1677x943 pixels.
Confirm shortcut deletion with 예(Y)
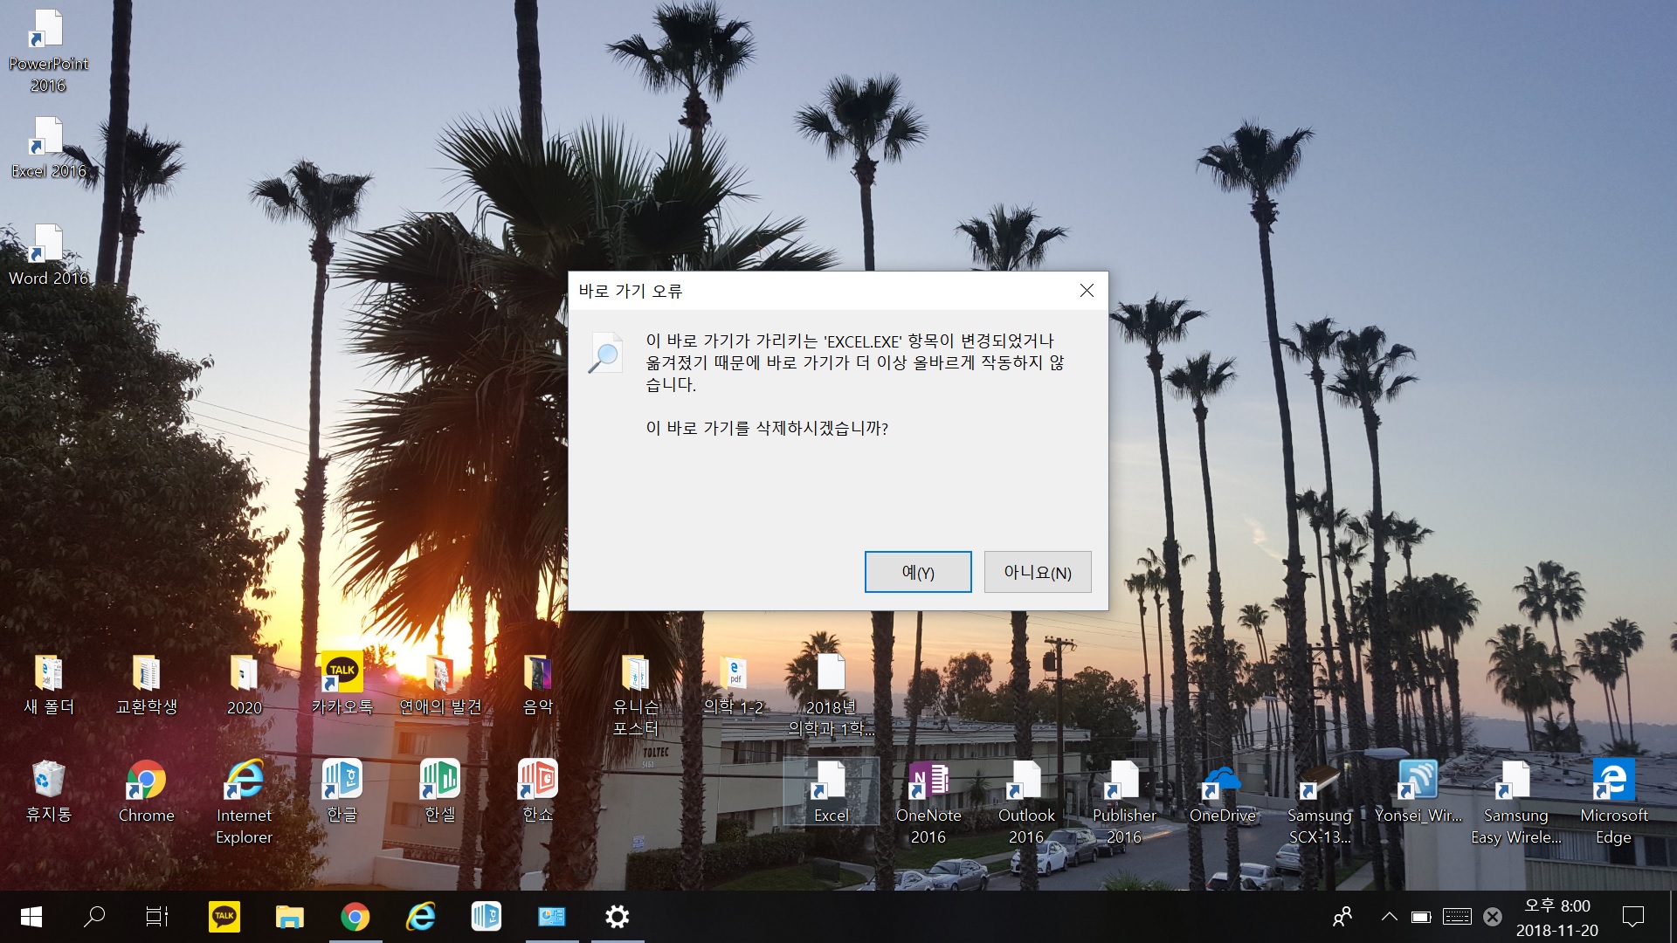[x=918, y=572]
